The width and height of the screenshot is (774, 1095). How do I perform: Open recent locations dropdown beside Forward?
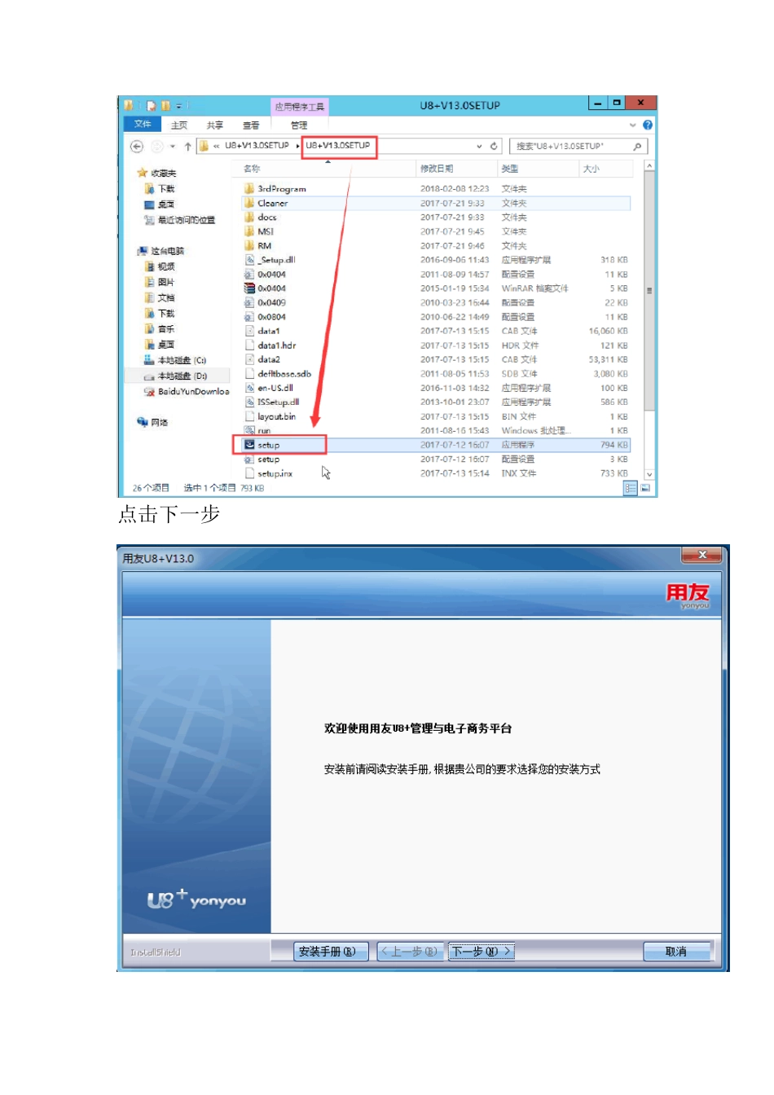tap(173, 147)
